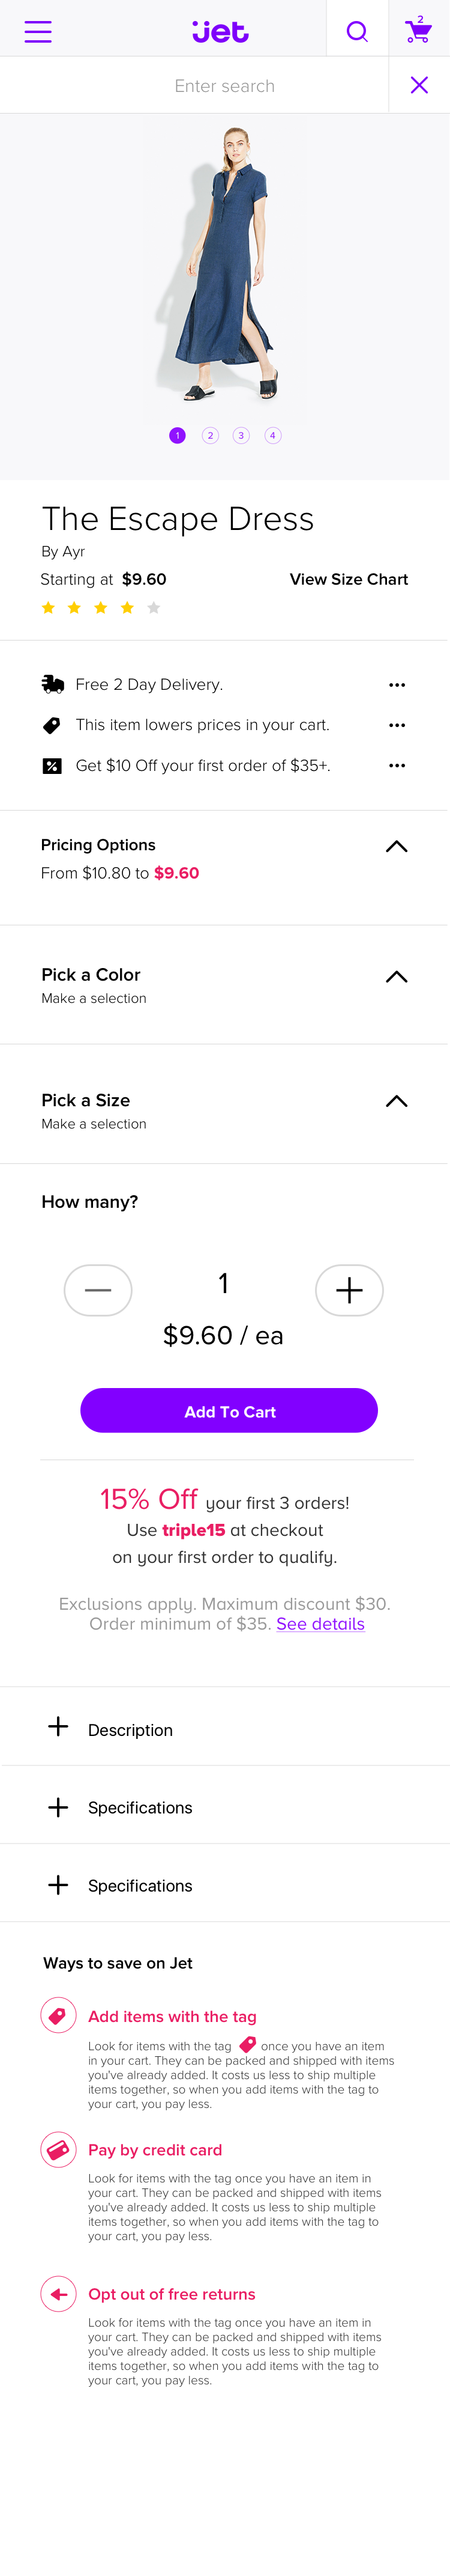
Task: Select image page 3 dot
Action: pyautogui.click(x=241, y=435)
